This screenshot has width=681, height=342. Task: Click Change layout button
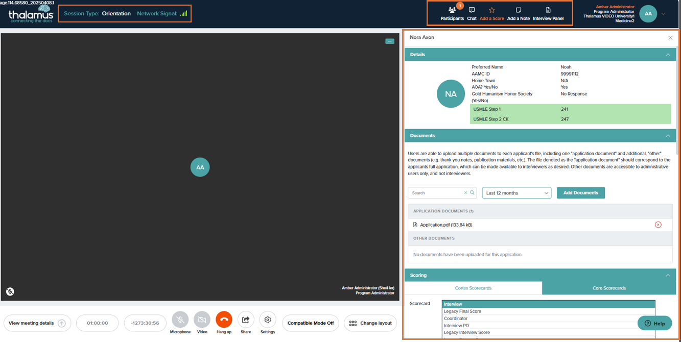pos(370,323)
